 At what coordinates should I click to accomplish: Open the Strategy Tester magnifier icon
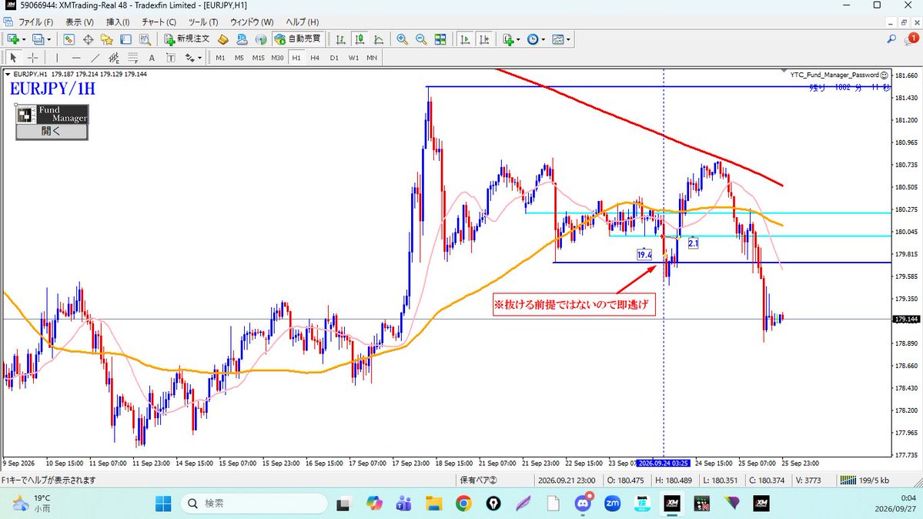pos(145,39)
